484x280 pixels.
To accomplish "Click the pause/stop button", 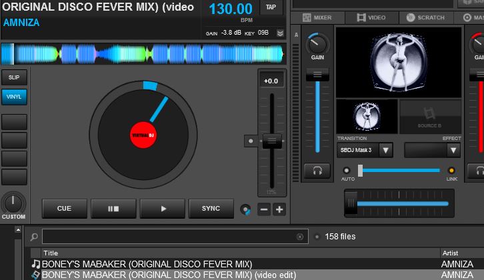I will [113, 209].
